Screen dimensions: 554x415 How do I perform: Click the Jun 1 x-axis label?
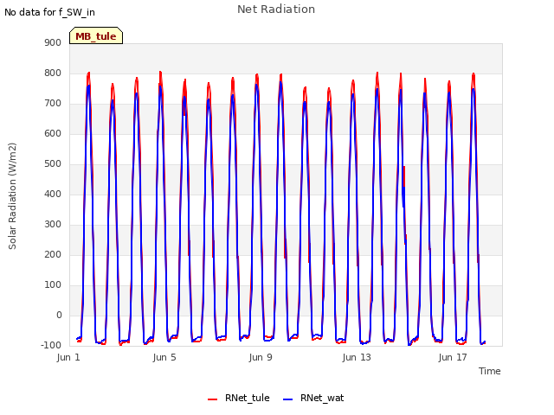(68, 357)
